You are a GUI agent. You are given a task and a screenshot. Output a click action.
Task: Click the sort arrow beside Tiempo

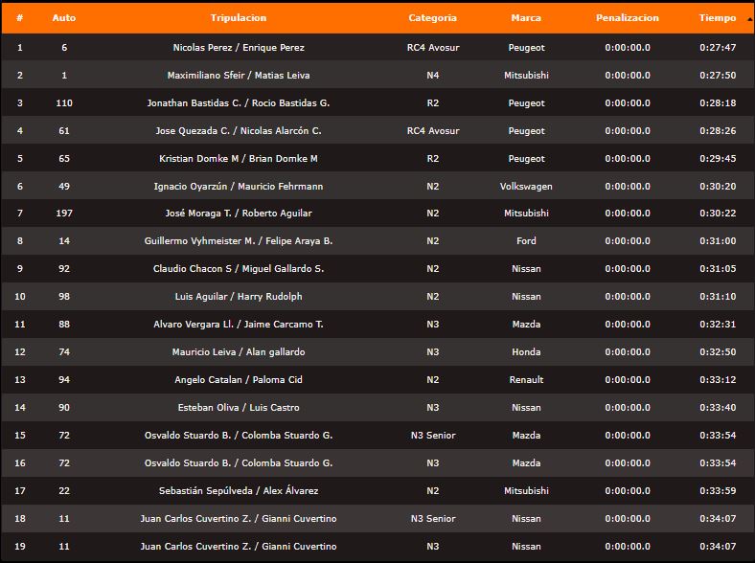749,20
